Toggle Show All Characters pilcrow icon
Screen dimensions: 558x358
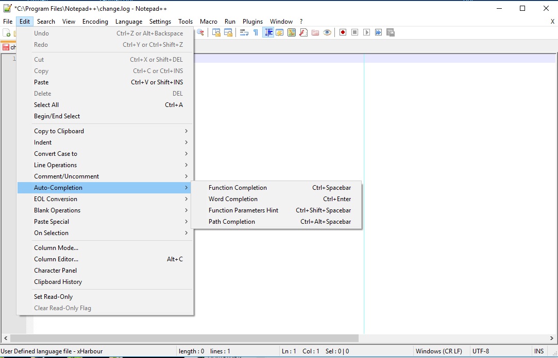[x=256, y=32]
